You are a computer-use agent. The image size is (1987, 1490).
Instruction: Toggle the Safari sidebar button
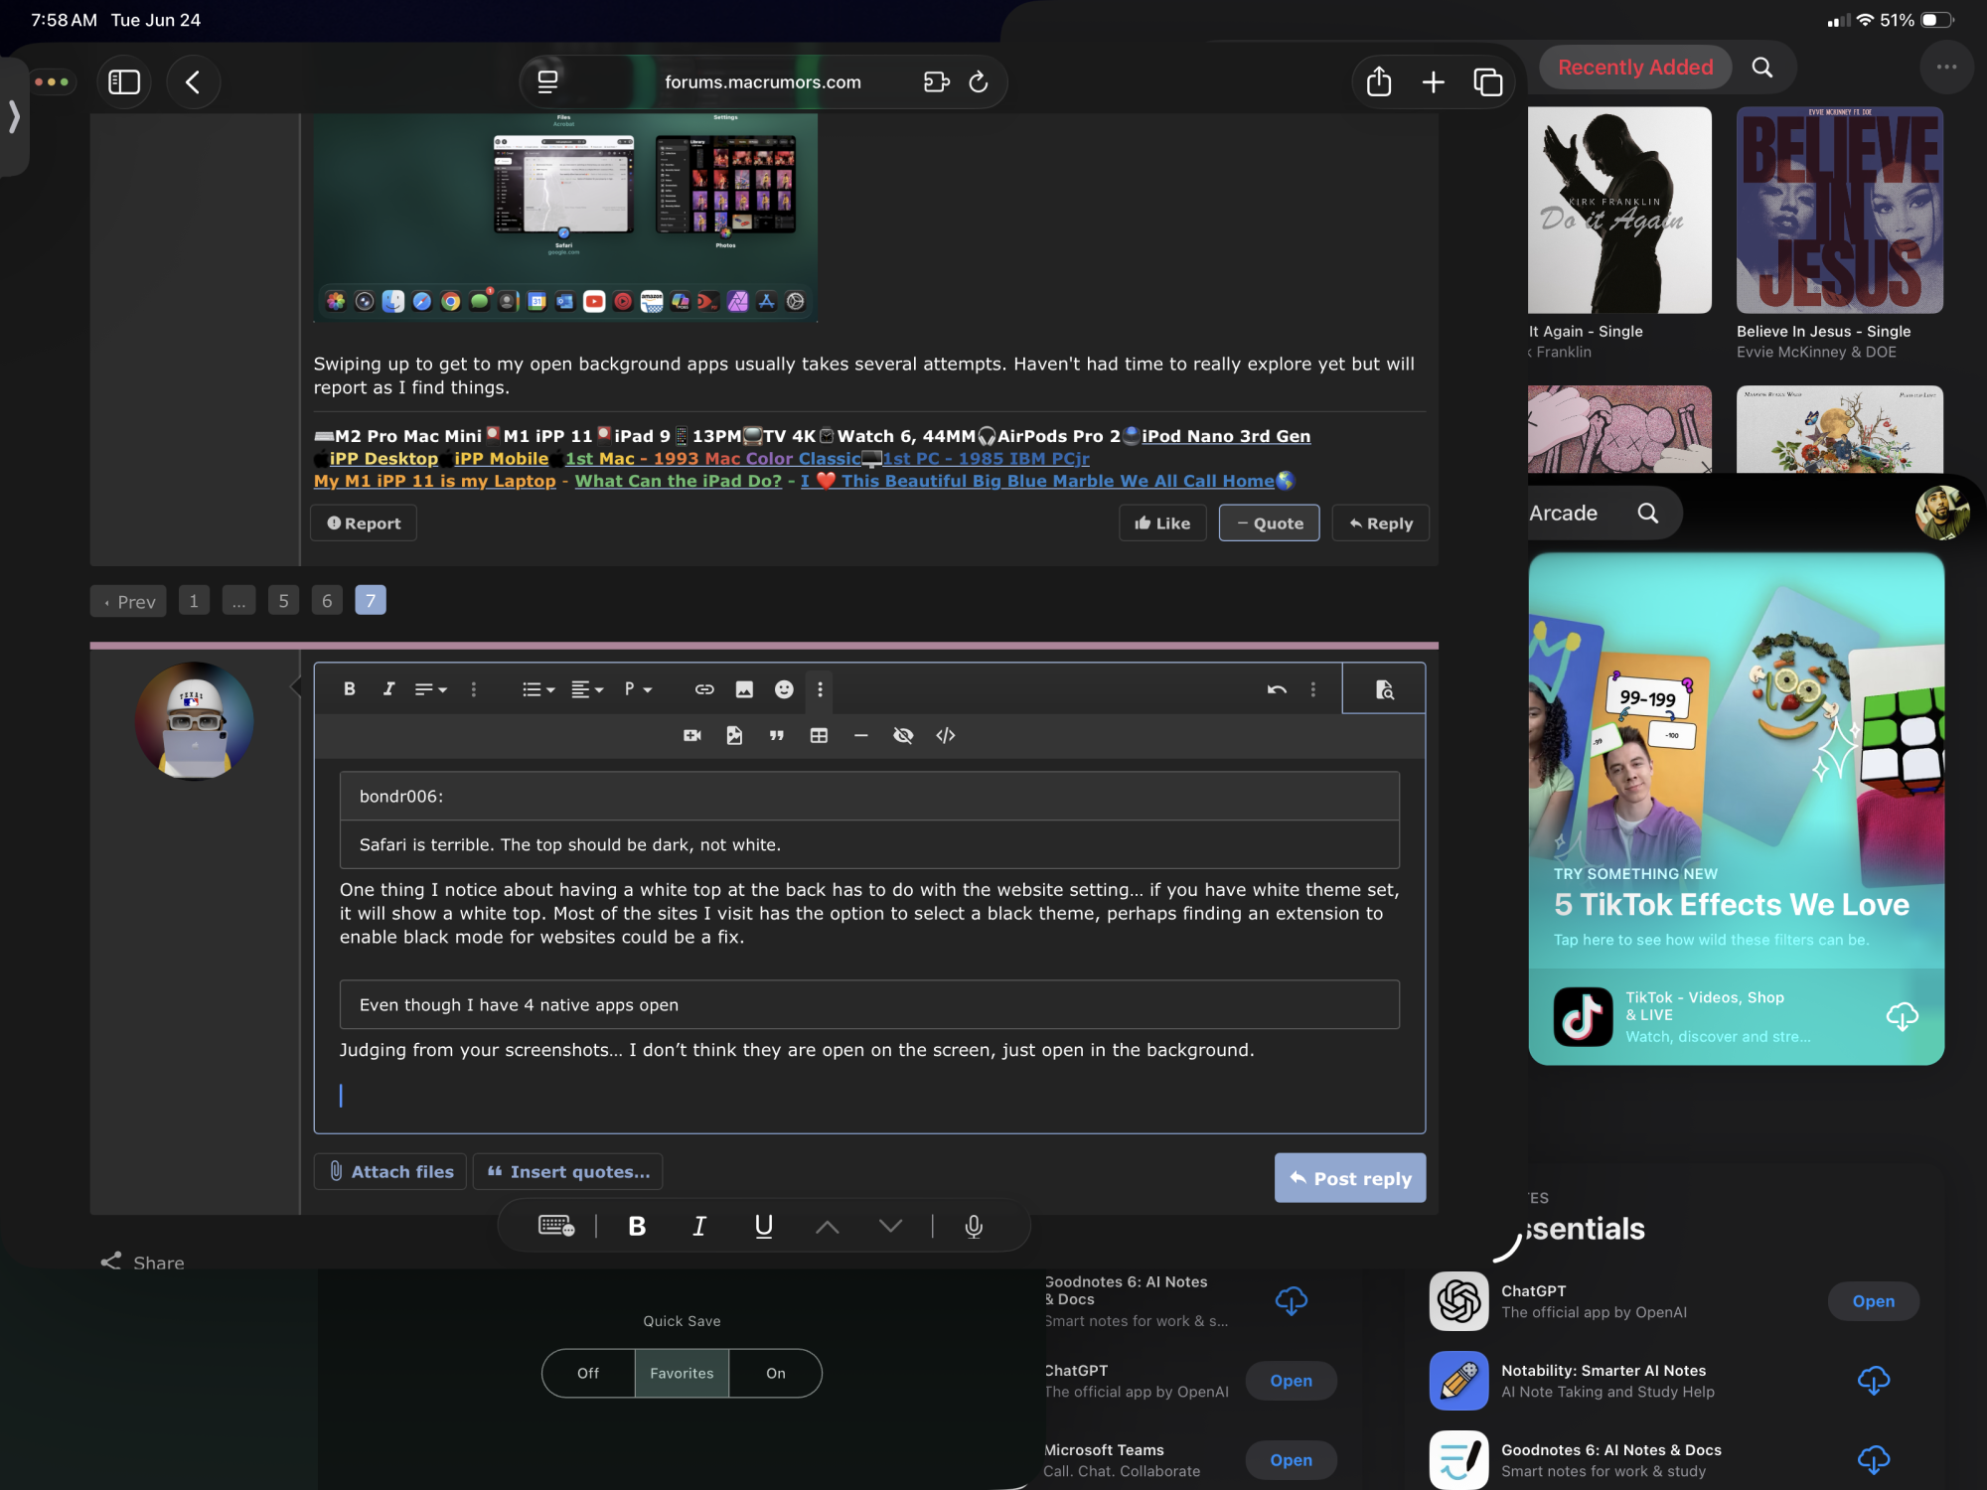pyautogui.click(x=124, y=81)
